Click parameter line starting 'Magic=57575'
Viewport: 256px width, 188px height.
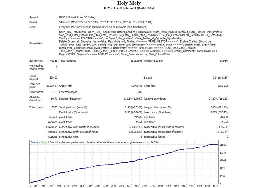coord(115,54)
